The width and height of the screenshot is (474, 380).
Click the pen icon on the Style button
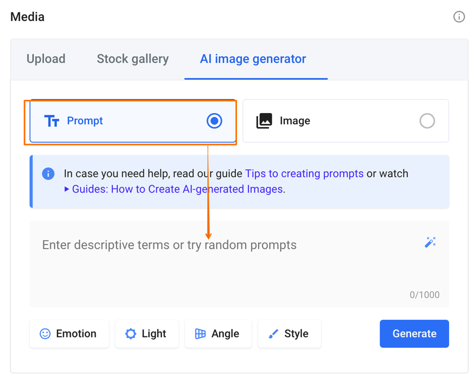click(x=273, y=334)
